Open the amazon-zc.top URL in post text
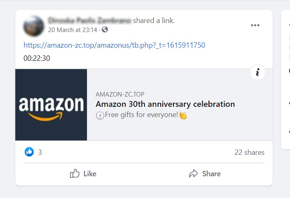The width and height of the screenshot is (290, 198). (x=114, y=45)
